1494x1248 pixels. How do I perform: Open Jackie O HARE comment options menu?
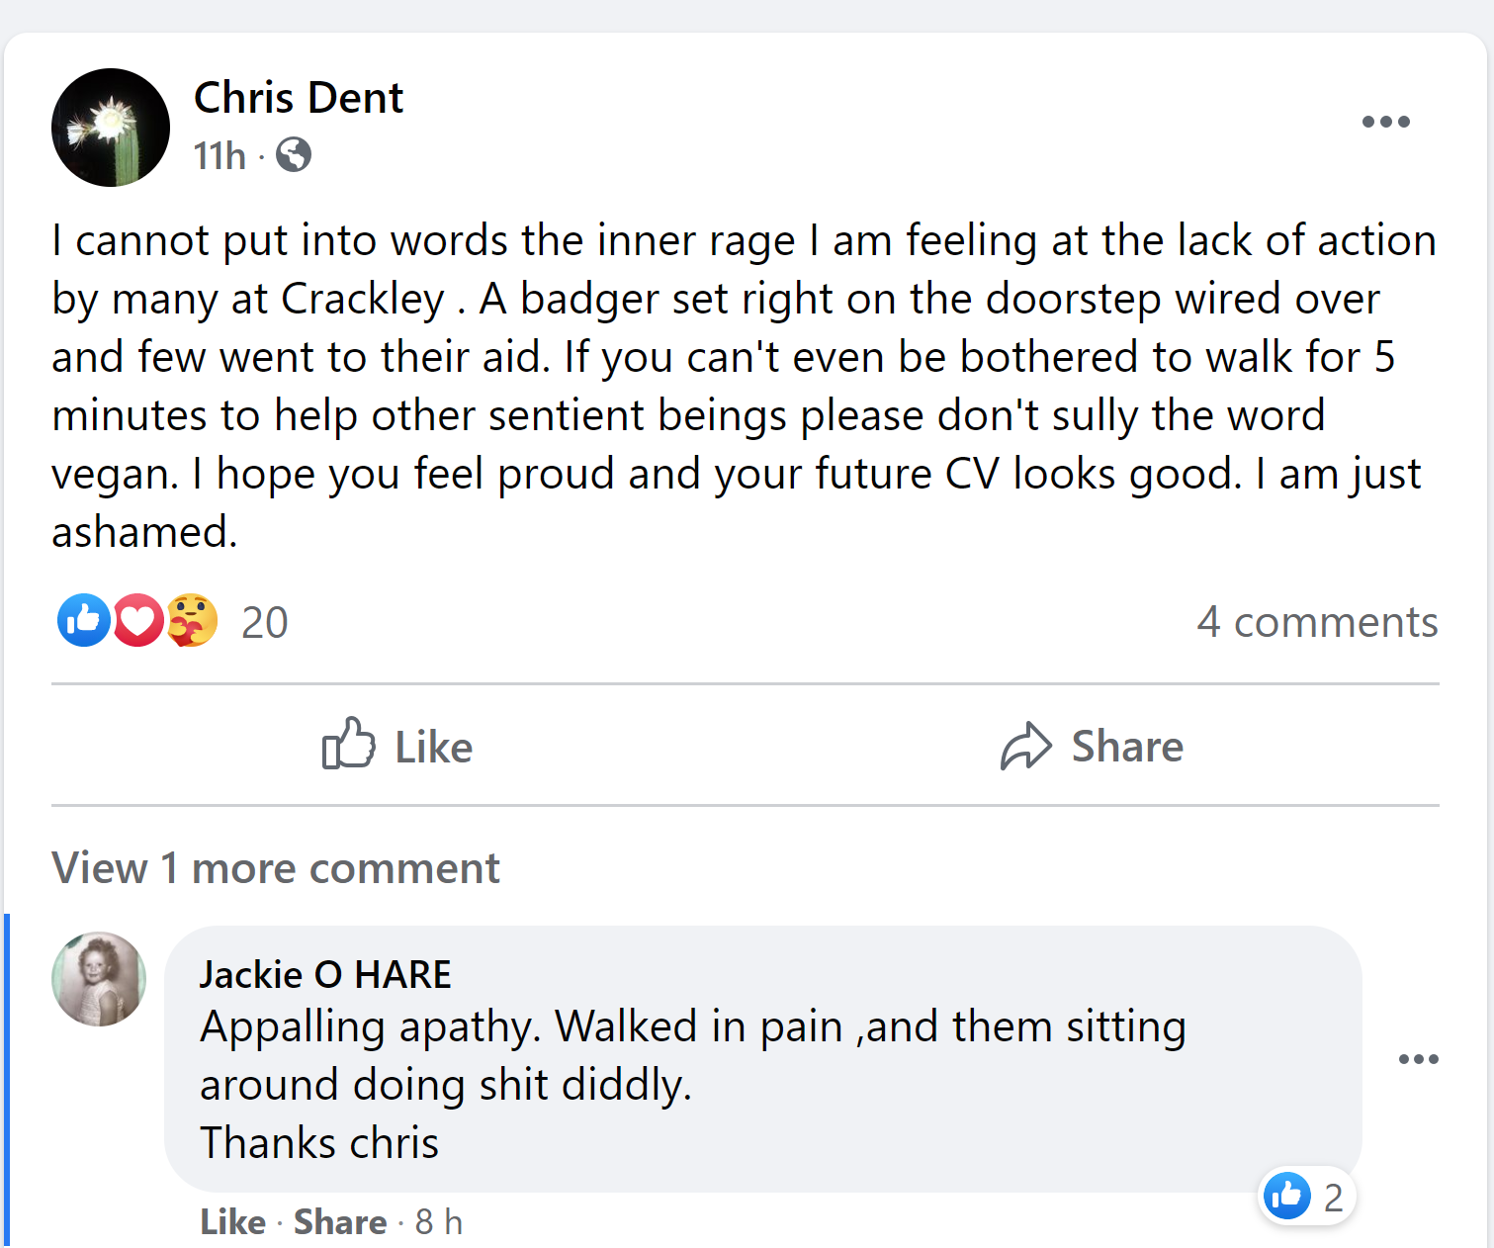(x=1418, y=1059)
